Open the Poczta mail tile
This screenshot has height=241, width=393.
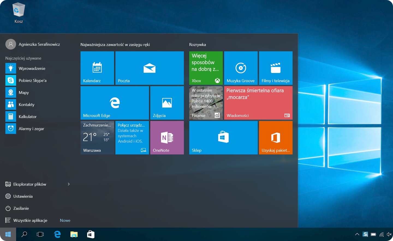[x=150, y=68]
